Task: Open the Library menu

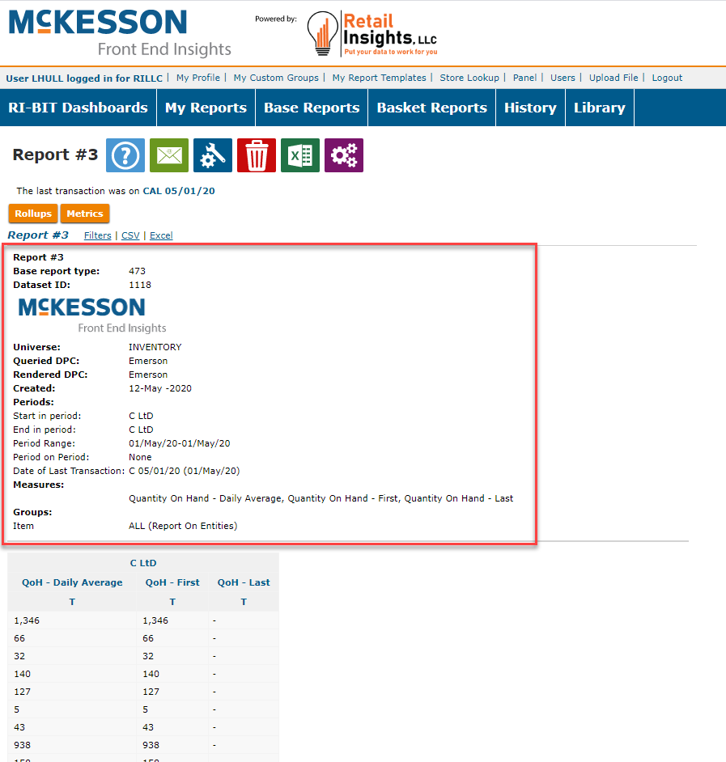Action: click(x=600, y=108)
